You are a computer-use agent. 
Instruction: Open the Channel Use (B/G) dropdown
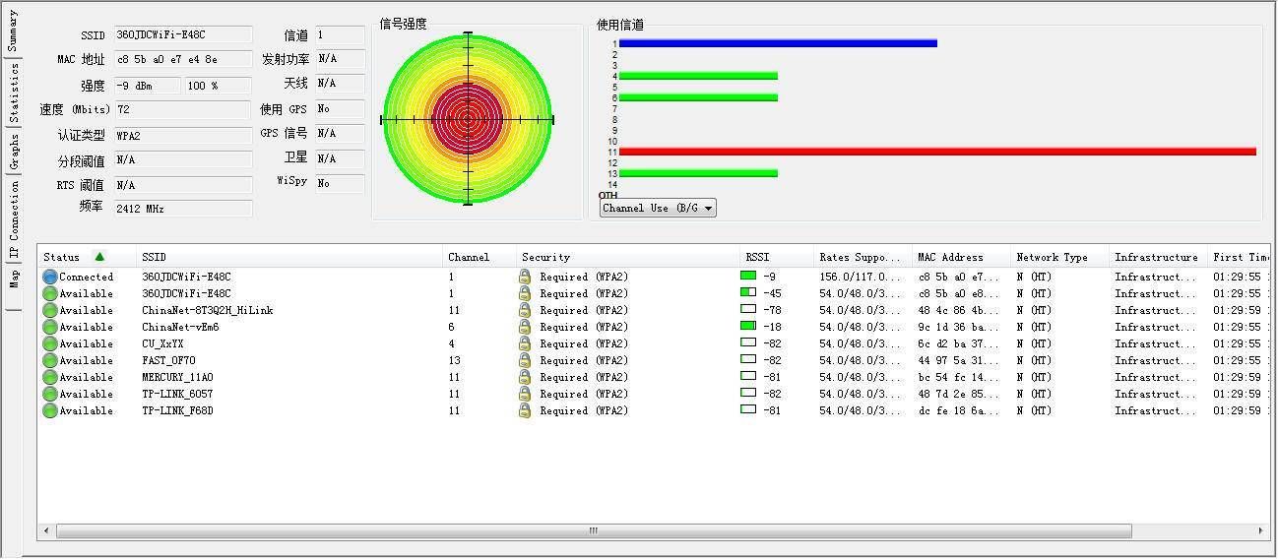point(658,209)
